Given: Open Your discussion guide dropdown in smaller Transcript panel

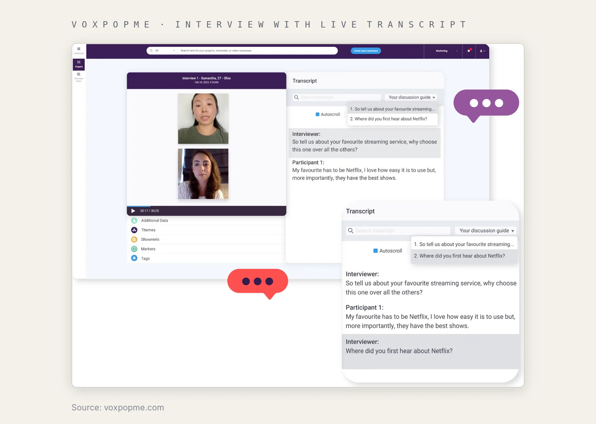Looking at the screenshot, I should pos(411,97).
